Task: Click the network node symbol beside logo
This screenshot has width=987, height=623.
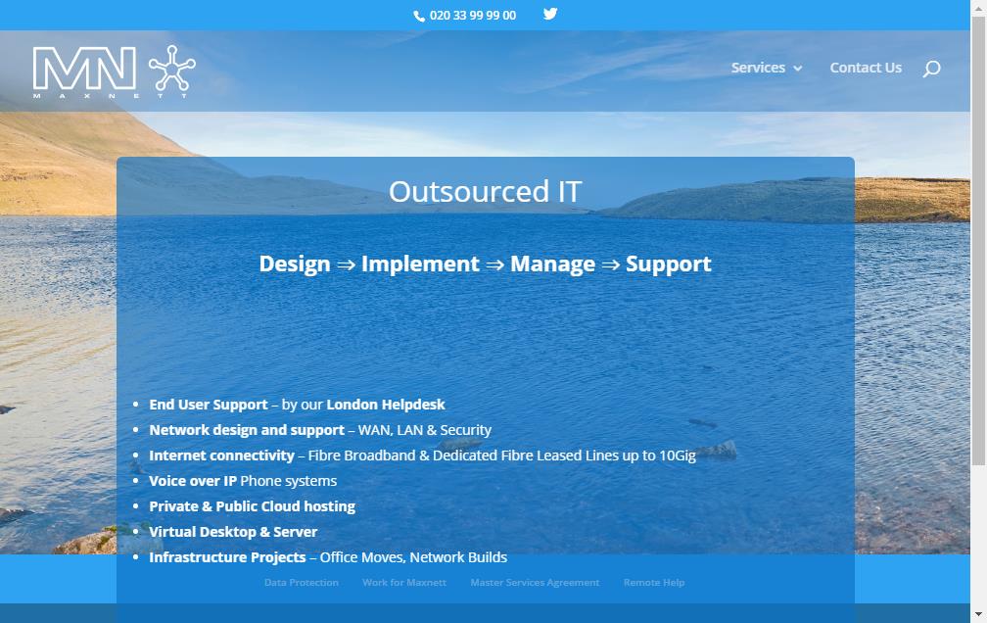Action: click(171, 70)
